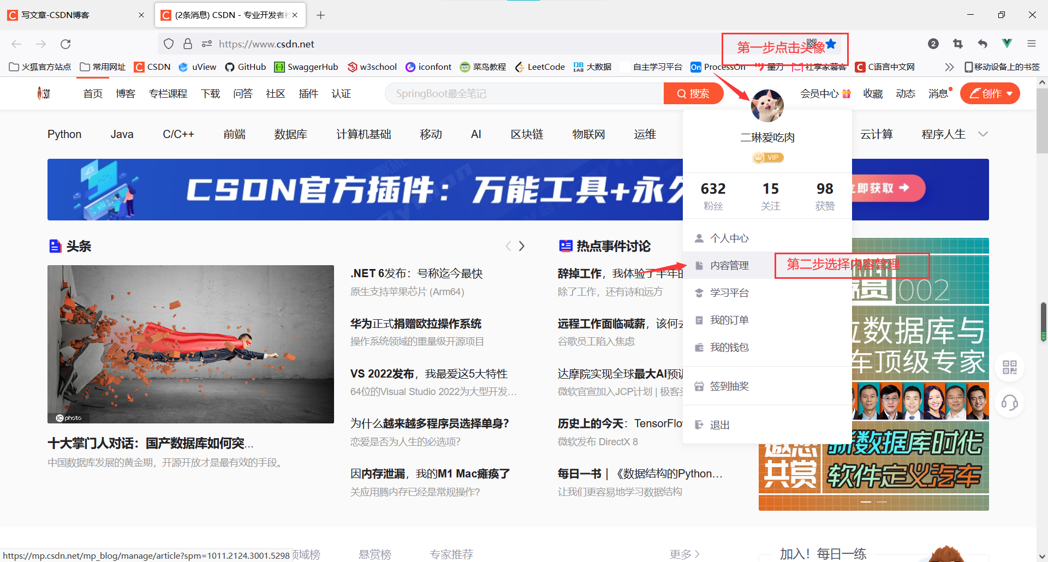Open the 火狐官方站点 bookmark folder
This screenshot has height=562, width=1048.
[x=40, y=67]
